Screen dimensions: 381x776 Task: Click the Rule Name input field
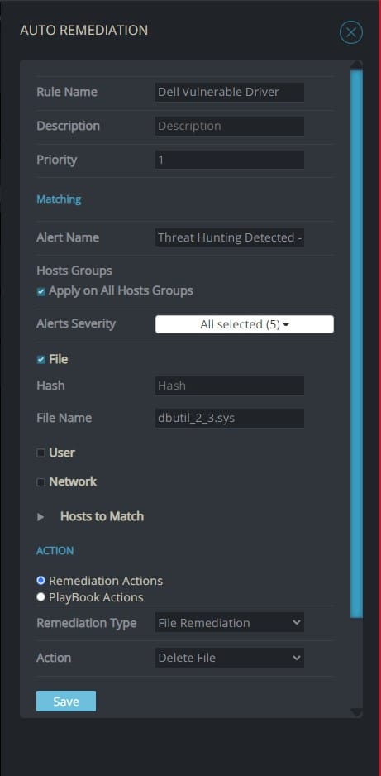point(230,92)
